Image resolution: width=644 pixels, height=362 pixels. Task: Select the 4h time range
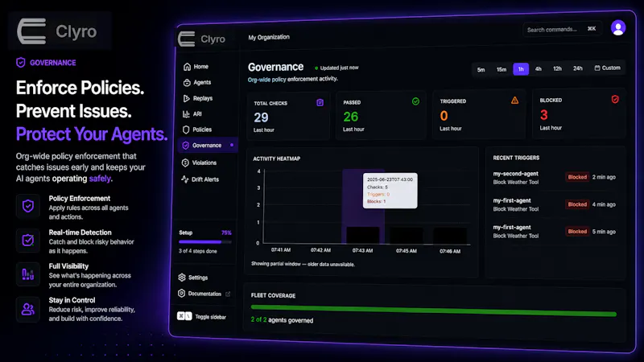[538, 69]
